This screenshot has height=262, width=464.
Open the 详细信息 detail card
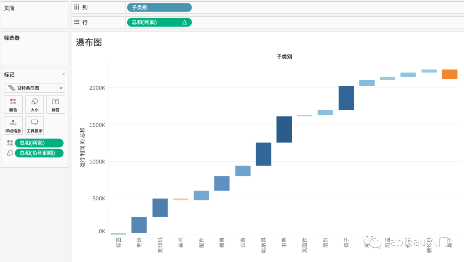tap(13, 126)
